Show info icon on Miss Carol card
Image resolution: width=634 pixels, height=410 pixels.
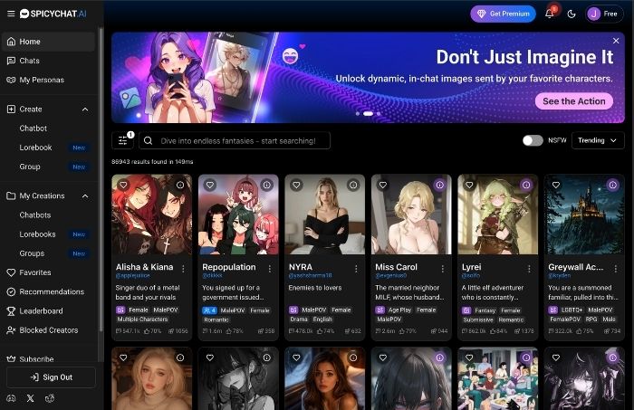[440, 185]
